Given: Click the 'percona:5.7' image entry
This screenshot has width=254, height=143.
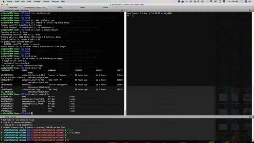Looking at the screenshot, I should (28, 85).
